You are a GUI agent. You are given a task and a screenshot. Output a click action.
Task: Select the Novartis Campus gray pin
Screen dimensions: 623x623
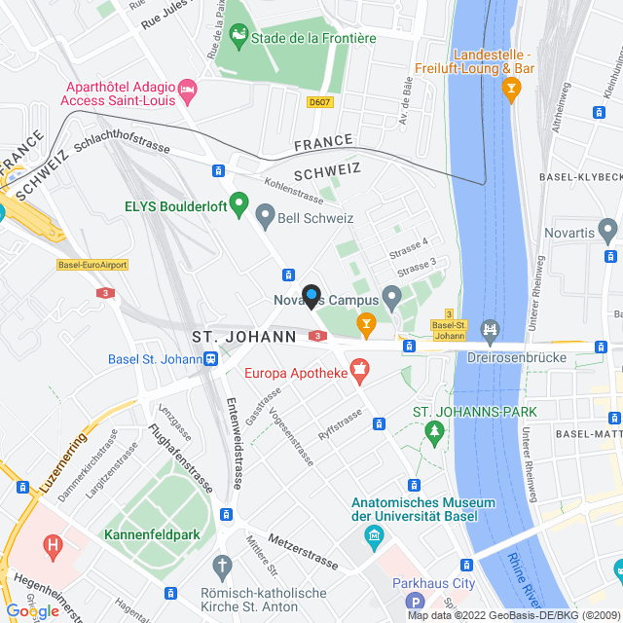point(391,299)
